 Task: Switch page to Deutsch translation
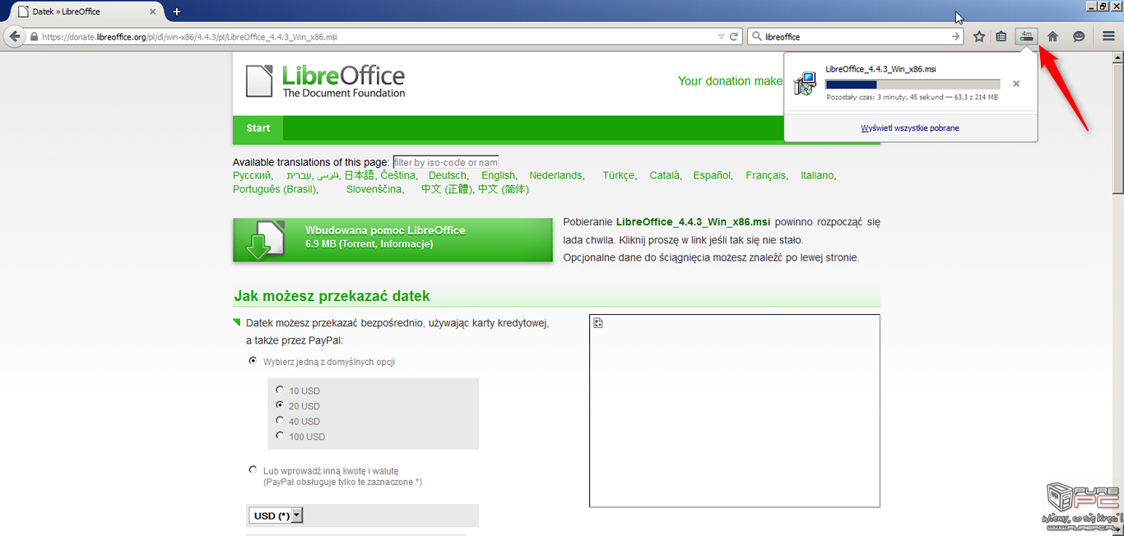tap(448, 175)
